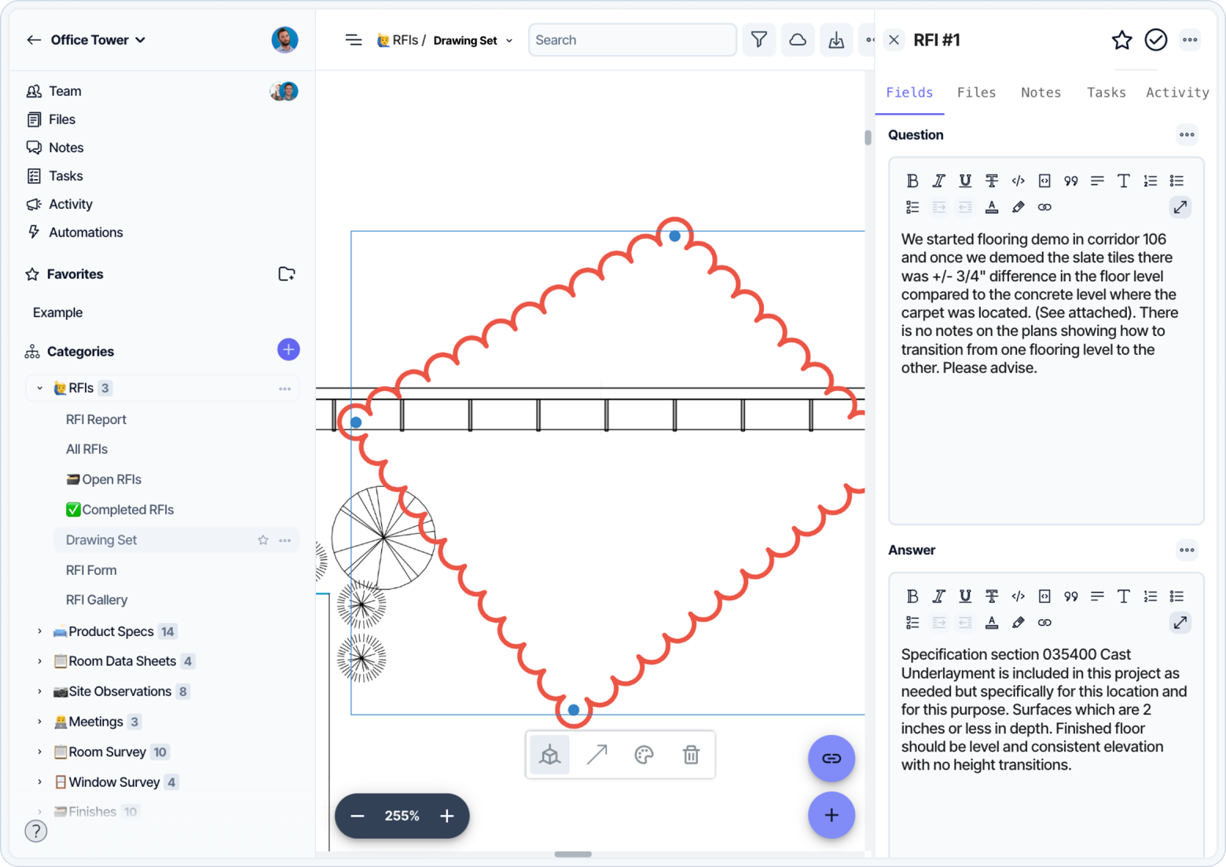Click inside the Search field
Image resolution: width=1226 pixels, height=867 pixels.
coord(632,40)
